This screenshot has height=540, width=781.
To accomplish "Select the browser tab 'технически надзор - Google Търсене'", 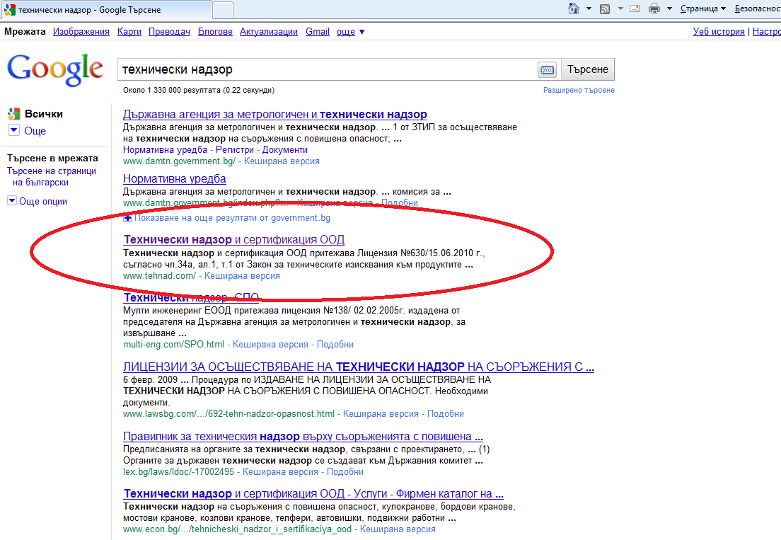I will coord(106,10).
